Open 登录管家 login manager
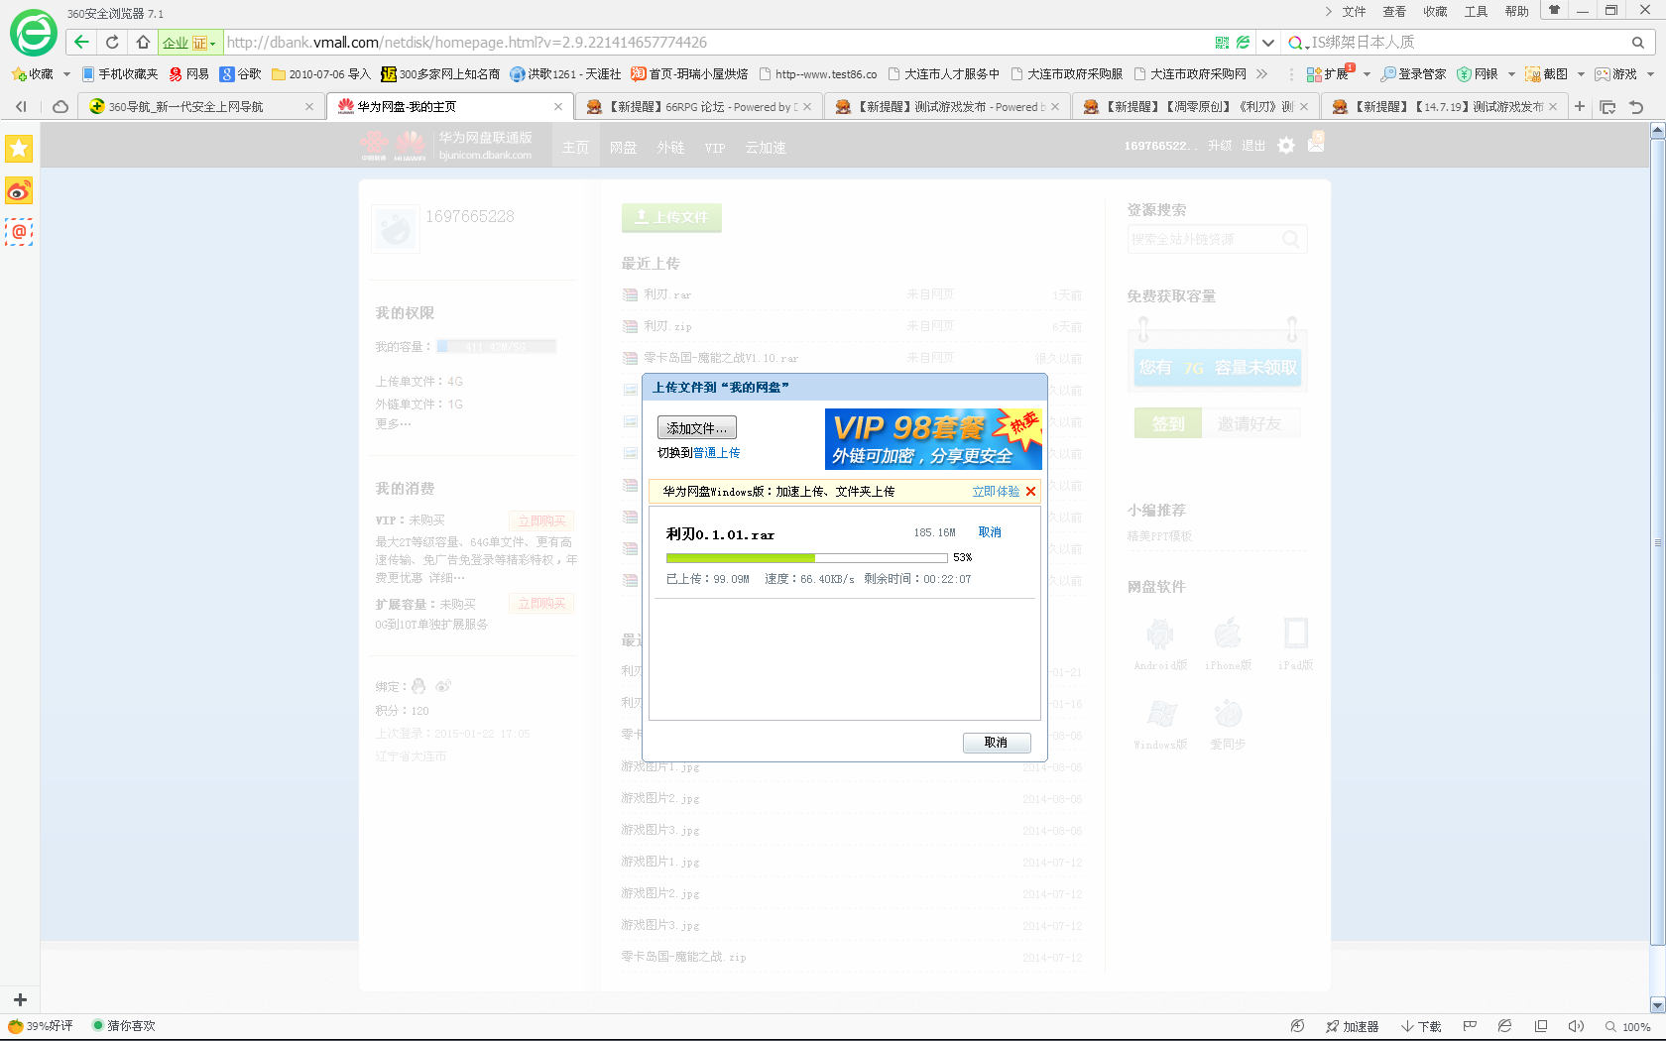Image resolution: width=1666 pixels, height=1041 pixels. tap(1413, 73)
